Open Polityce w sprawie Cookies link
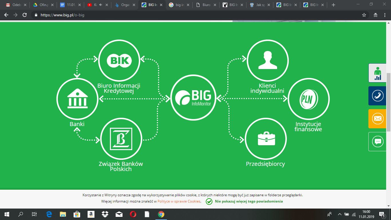The height and width of the screenshot is (220, 391). (179, 201)
